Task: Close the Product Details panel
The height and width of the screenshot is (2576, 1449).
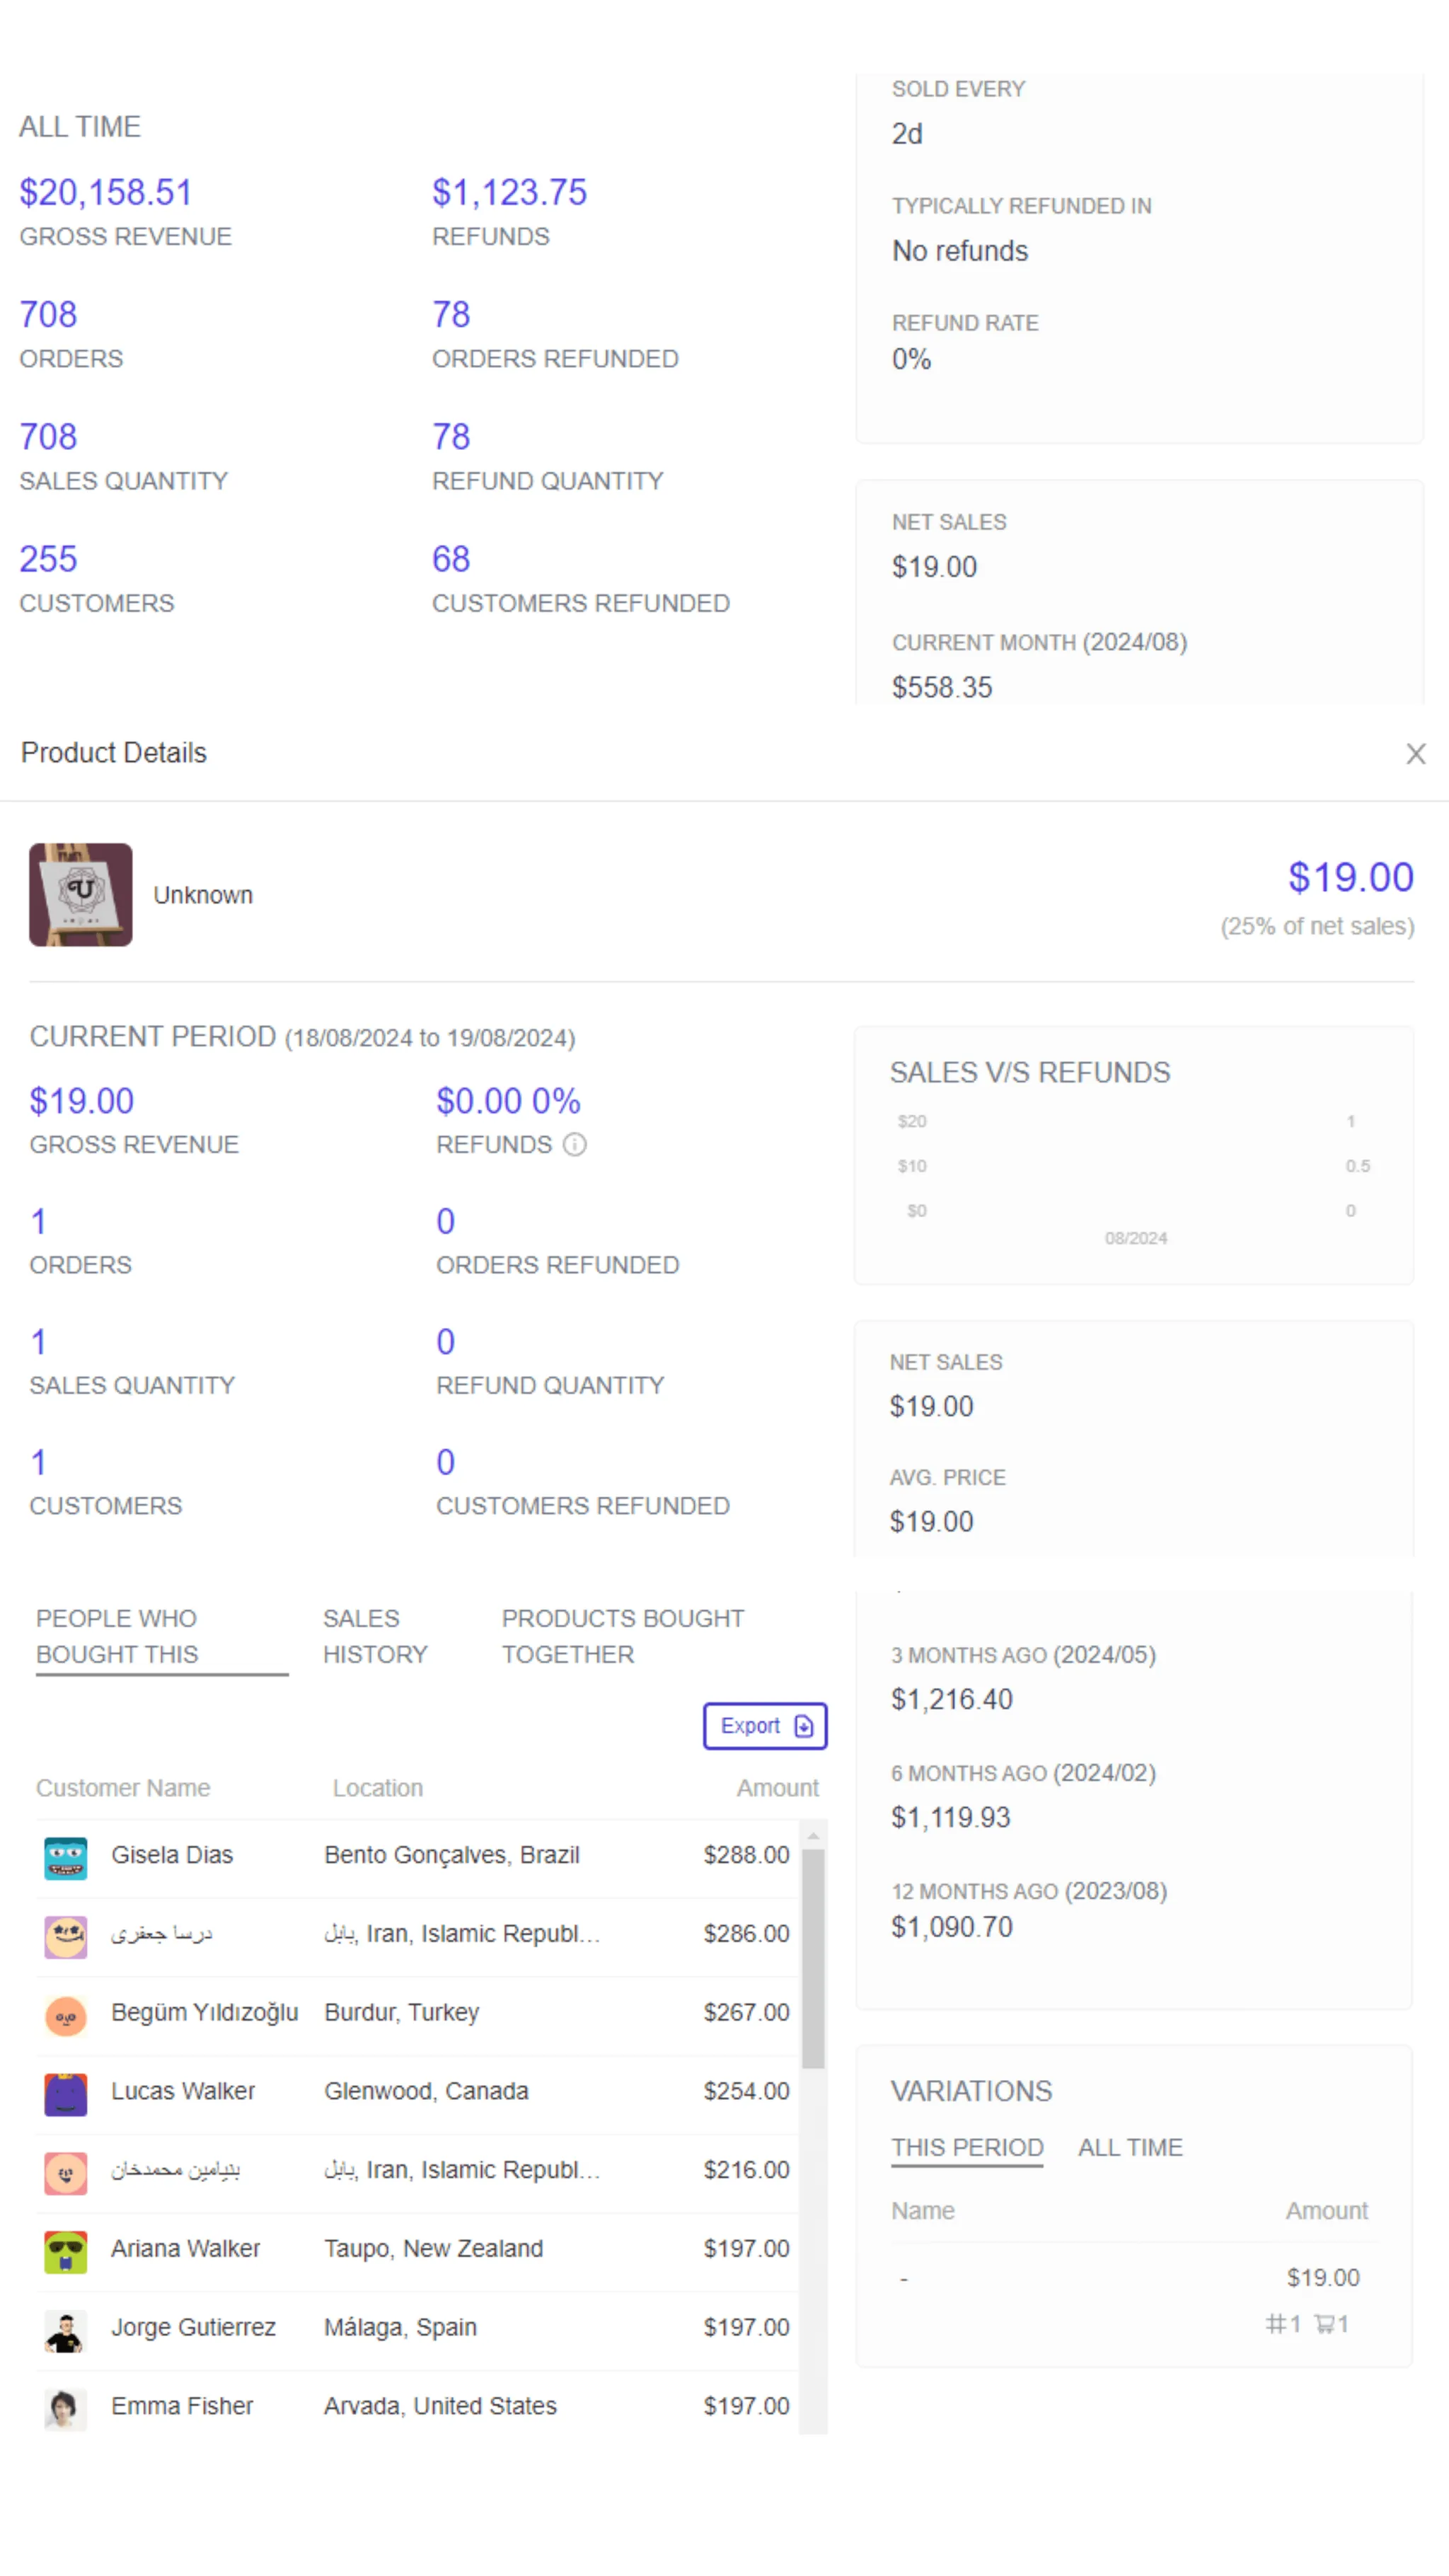Action: pyautogui.click(x=1415, y=754)
